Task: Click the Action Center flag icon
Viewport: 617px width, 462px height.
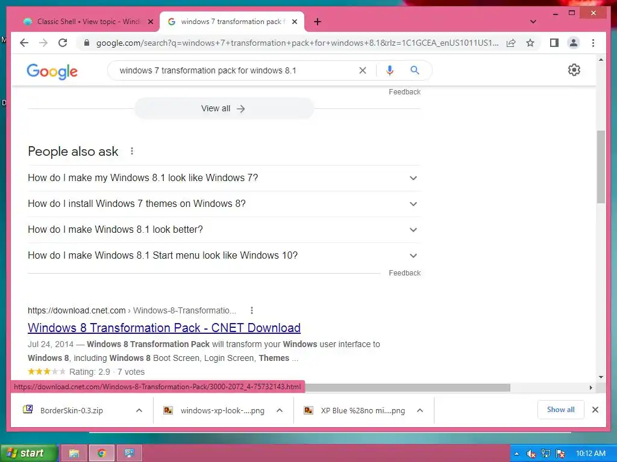Action: 560,454
